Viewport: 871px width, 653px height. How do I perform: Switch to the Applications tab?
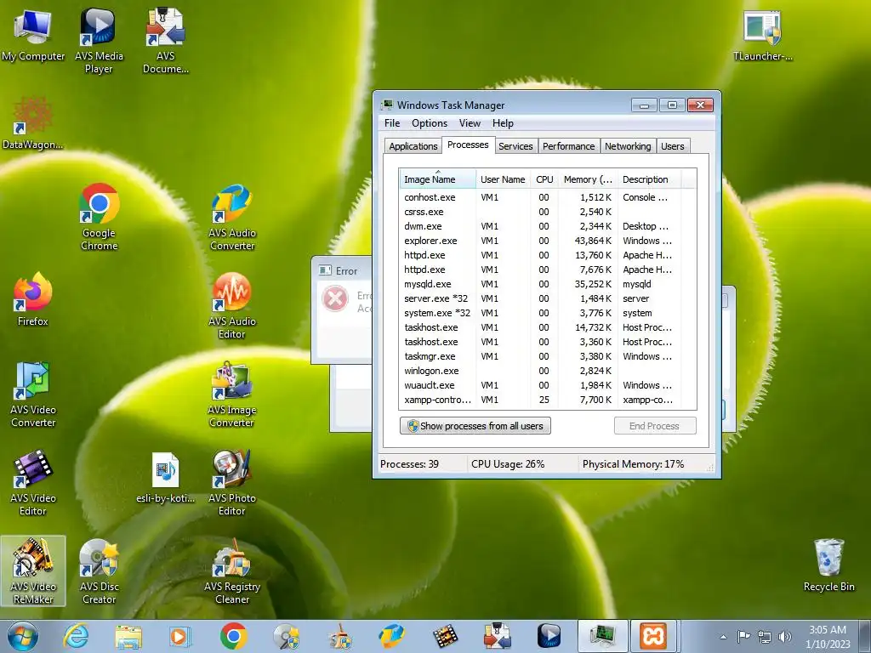coord(413,146)
